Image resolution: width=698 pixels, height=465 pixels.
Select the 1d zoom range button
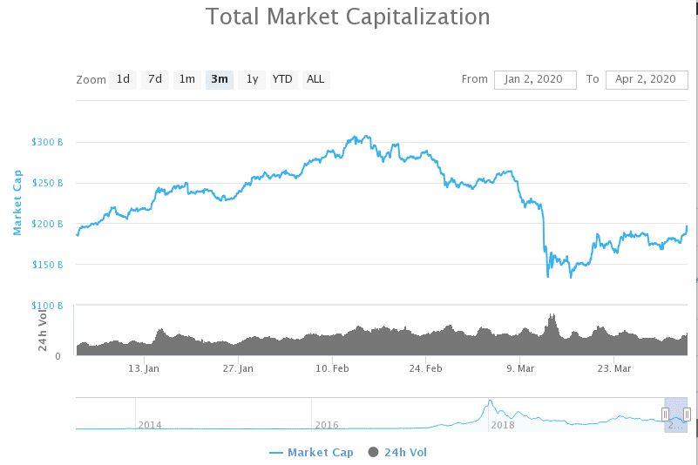click(123, 79)
